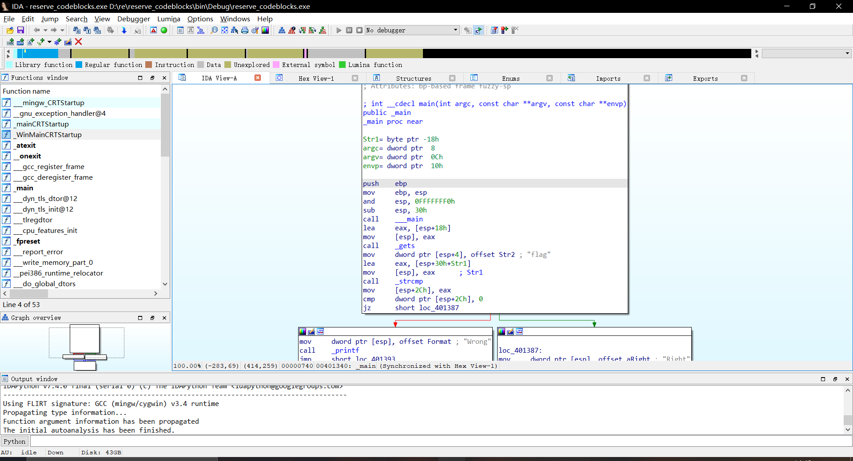Select ___report_error function
The image size is (853, 461).
80,252
